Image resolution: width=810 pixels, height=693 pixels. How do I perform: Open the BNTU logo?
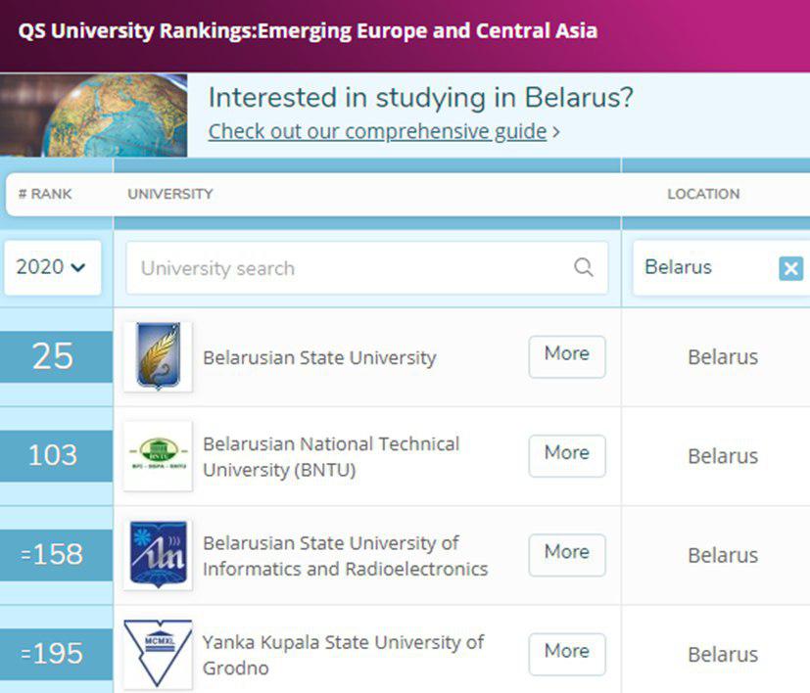pos(158,455)
